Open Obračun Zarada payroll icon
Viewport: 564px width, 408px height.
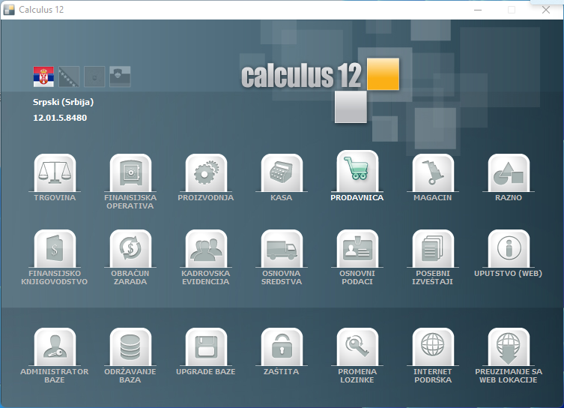pos(130,248)
